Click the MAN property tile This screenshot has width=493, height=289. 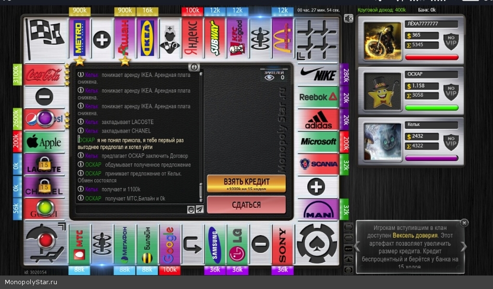[x=318, y=210]
